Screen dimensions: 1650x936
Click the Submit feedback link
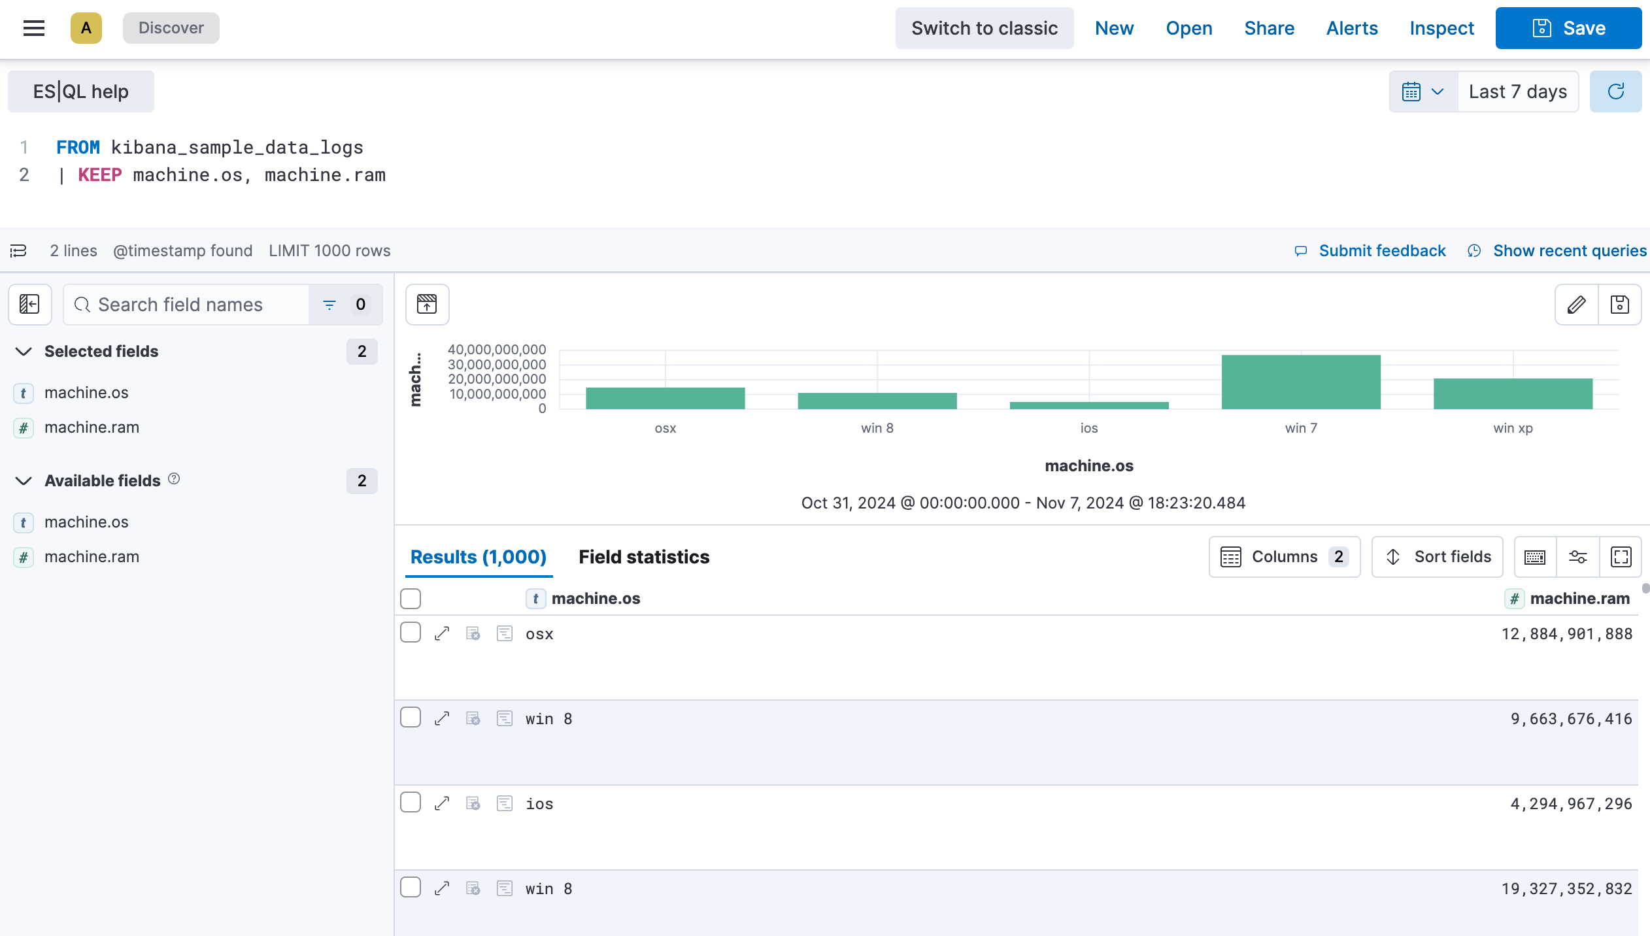coord(1381,250)
